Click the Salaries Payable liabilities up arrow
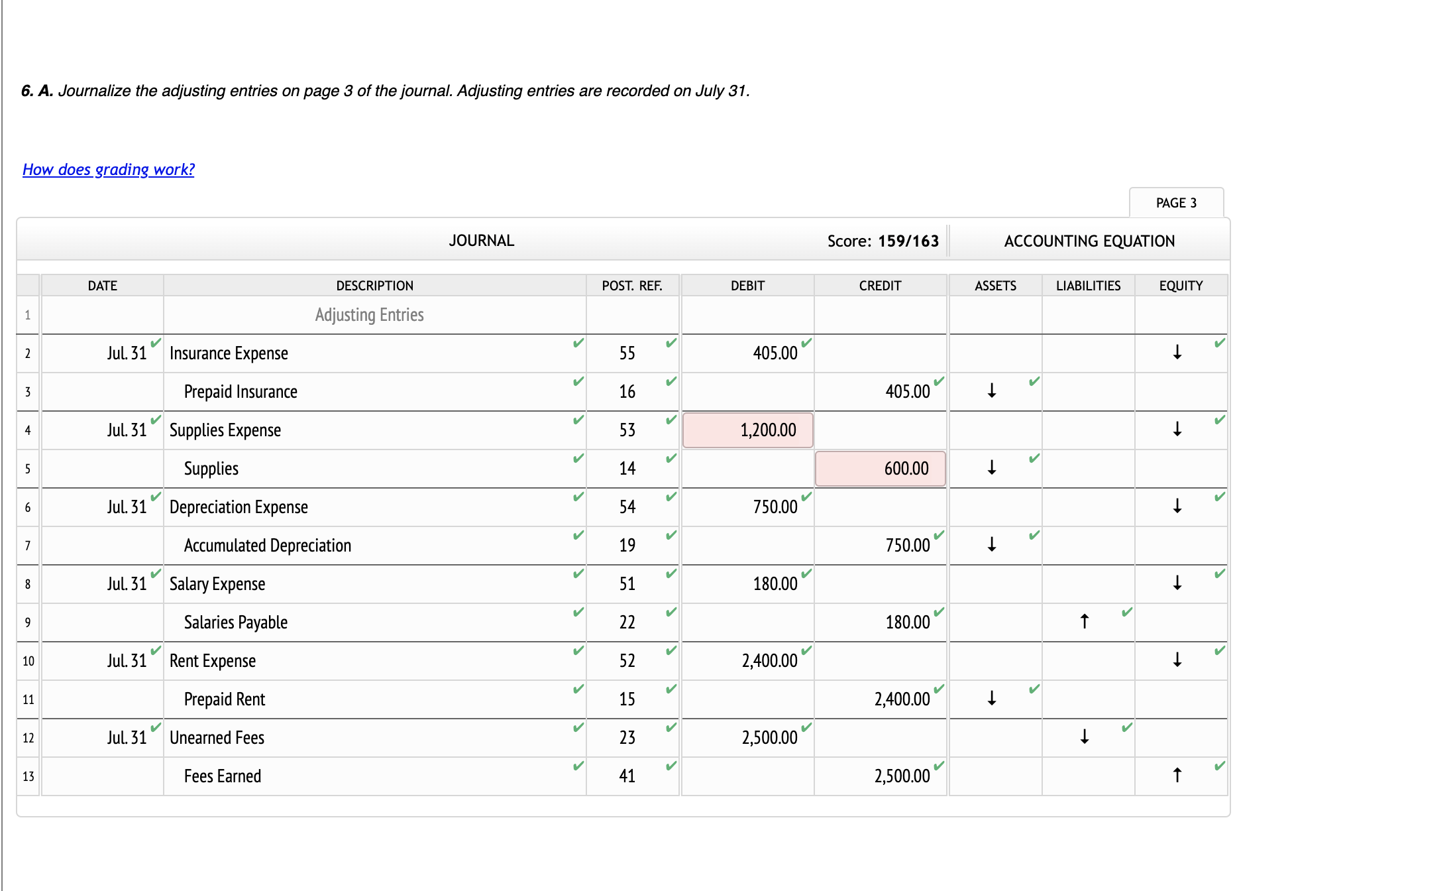The height and width of the screenshot is (891, 1451). (x=1084, y=621)
